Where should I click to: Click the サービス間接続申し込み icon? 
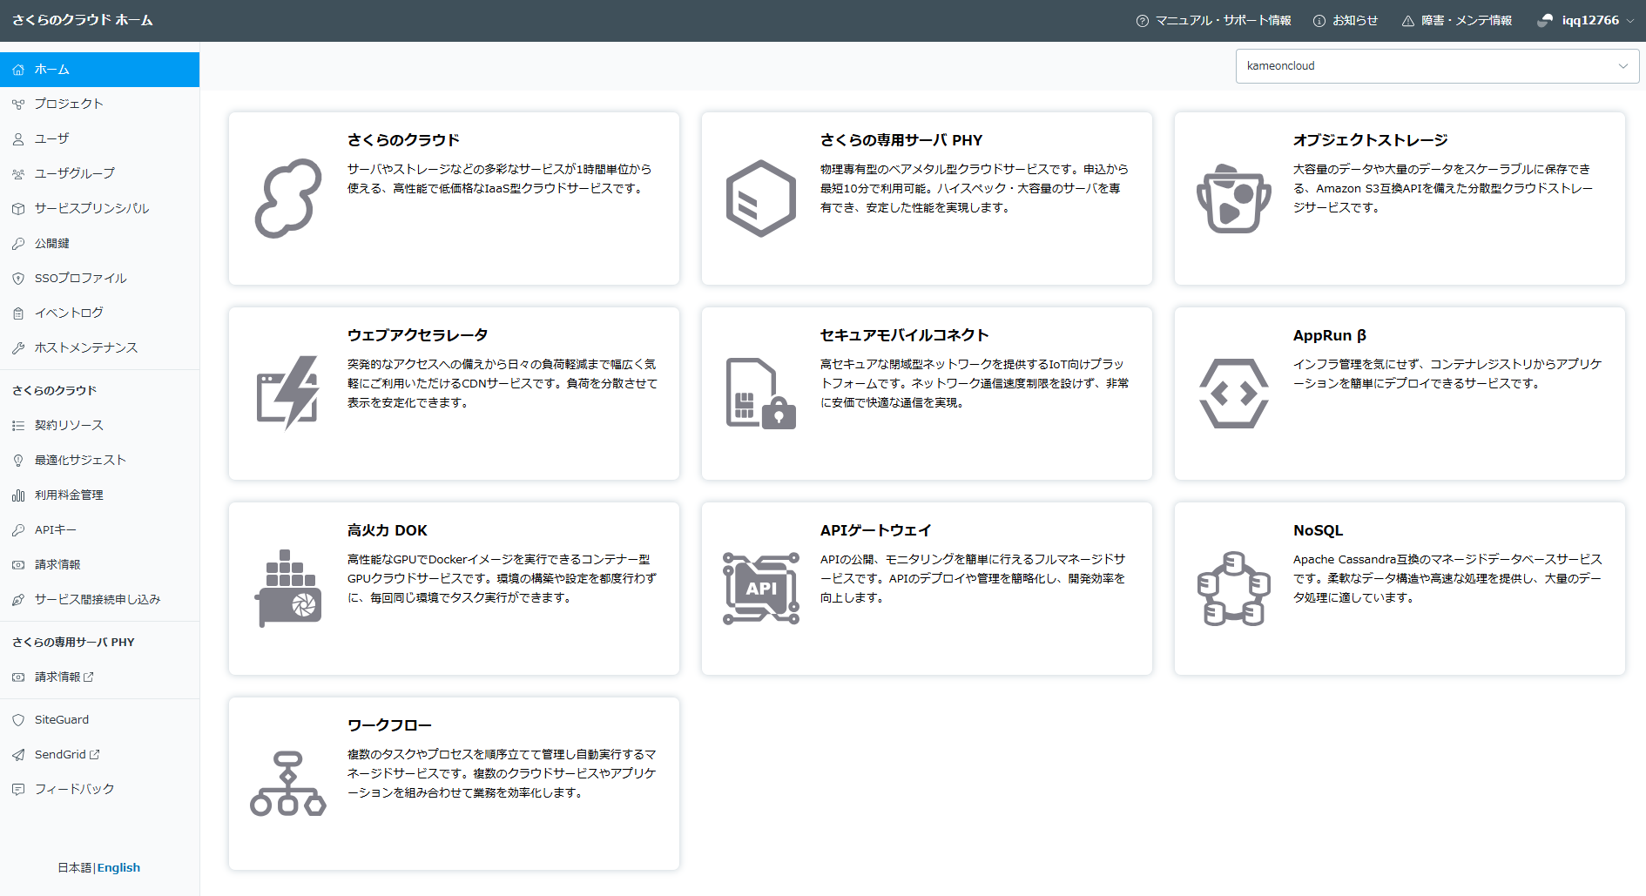tap(18, 600)
